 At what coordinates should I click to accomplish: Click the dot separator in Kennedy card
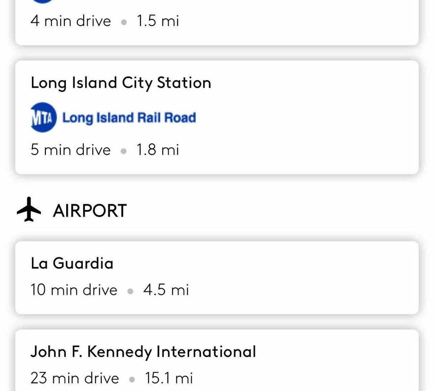point(132,379)
